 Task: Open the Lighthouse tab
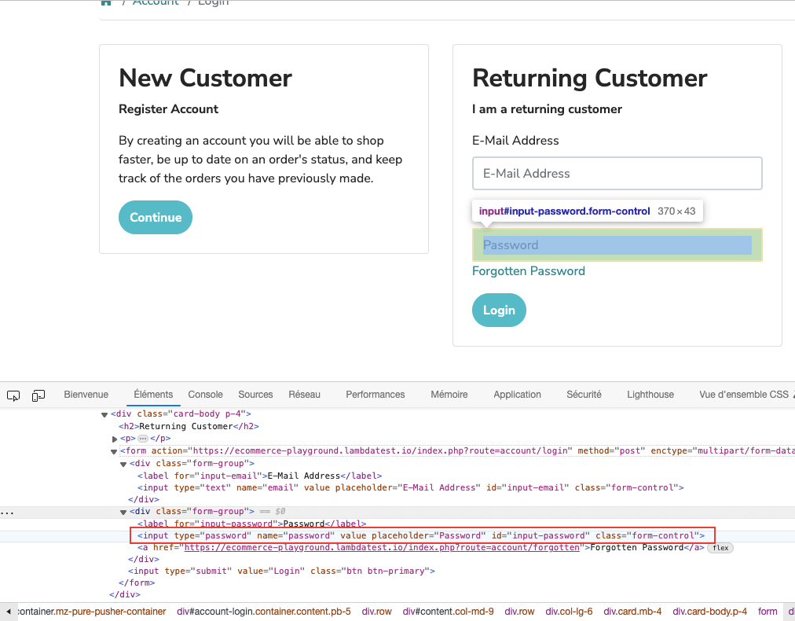650,395
